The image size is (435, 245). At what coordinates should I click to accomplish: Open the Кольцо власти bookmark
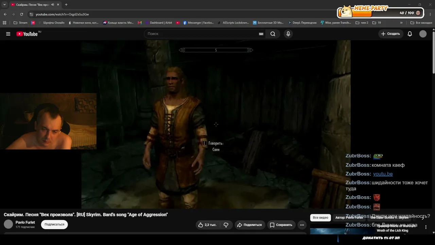pos(118,23)
